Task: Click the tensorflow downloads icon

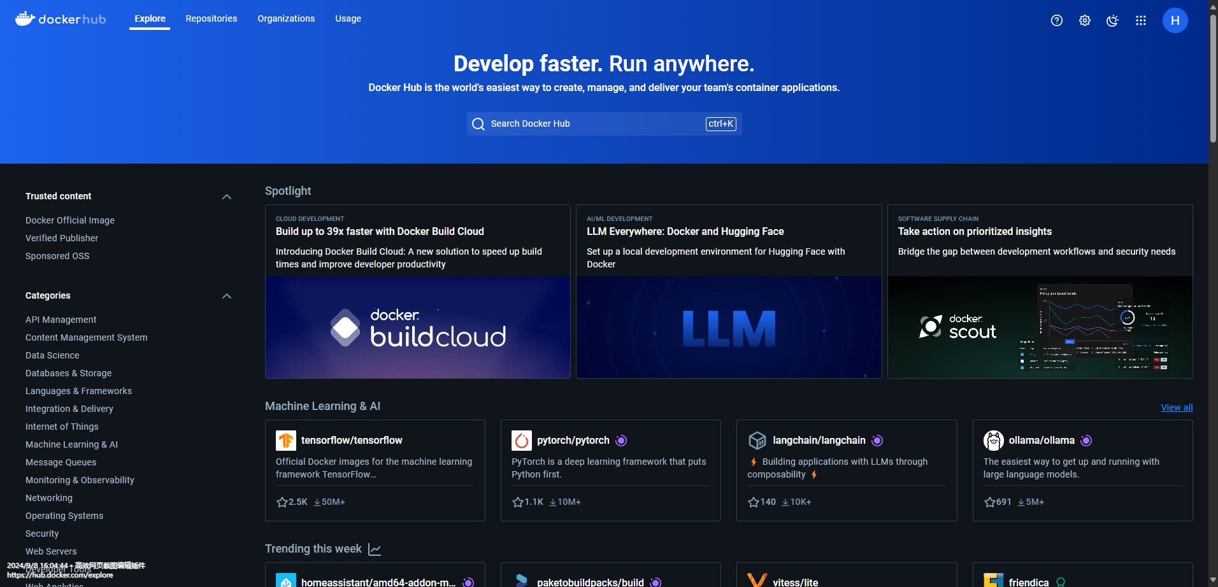Action: [x=317, y=502]
